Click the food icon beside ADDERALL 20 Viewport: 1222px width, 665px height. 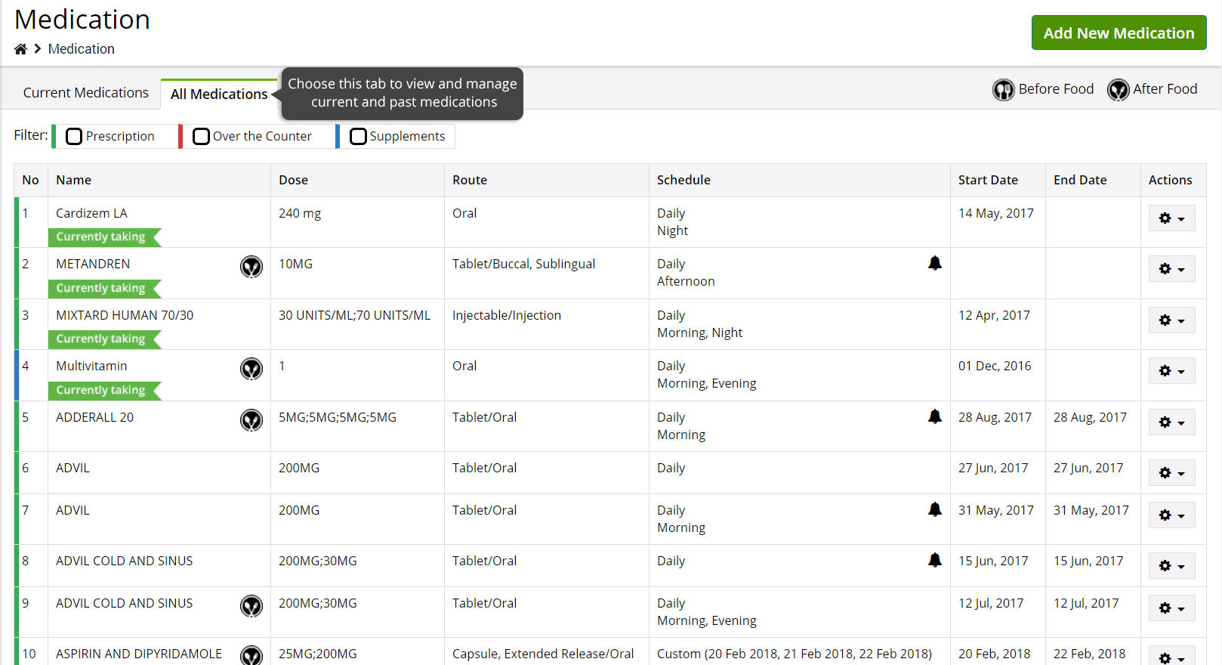251,420
